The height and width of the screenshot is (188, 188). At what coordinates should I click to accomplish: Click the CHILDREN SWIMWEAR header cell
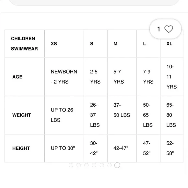(x=24, y=44)
